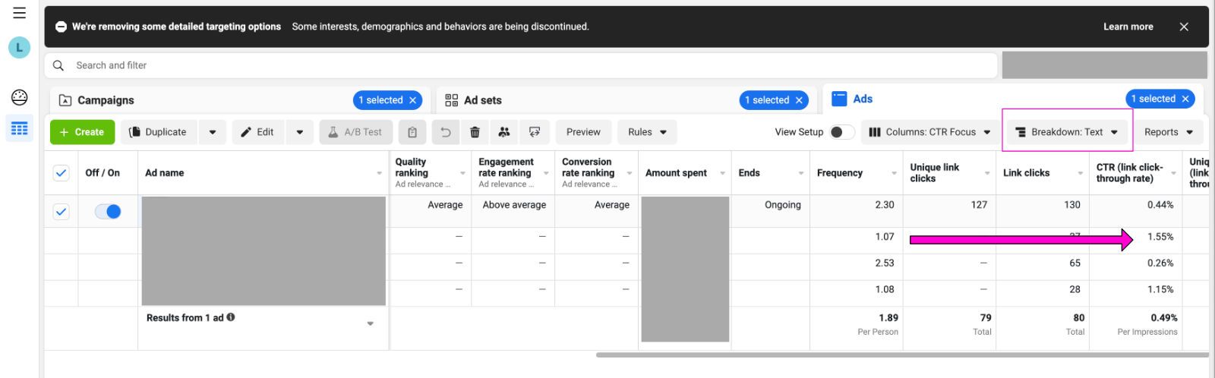Click the 0.44% CTR value
Image resolution: width=1215 pixels, height=378 pixels.
pos(1160,205)
